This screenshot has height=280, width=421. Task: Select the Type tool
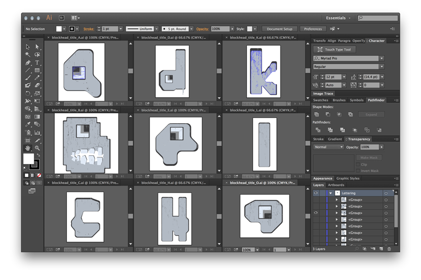coord(37,63)
